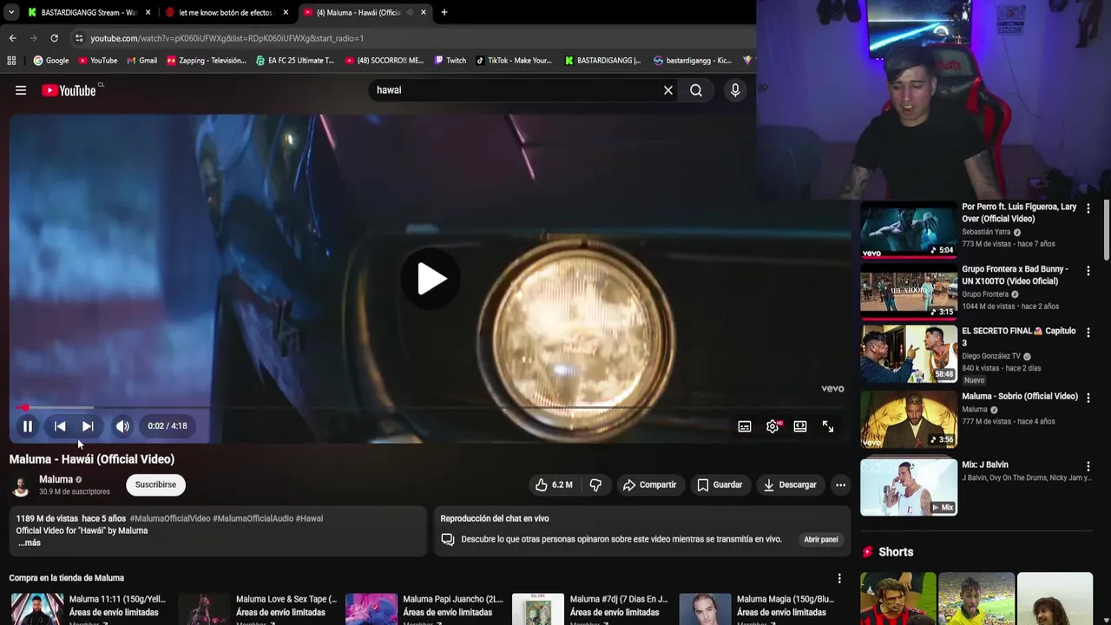Subscribe with Suscribirse button

point(155,485)
